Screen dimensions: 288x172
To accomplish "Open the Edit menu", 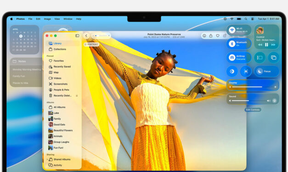I will (38, 19).
